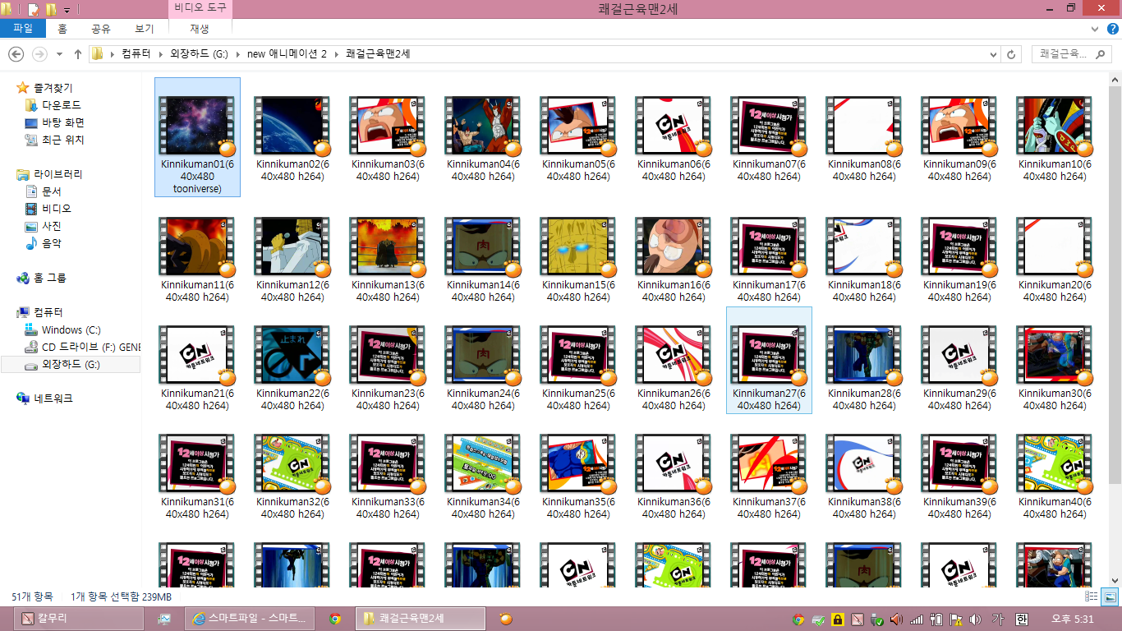Switch to large thumbnails view icon

click(1110, 596)
